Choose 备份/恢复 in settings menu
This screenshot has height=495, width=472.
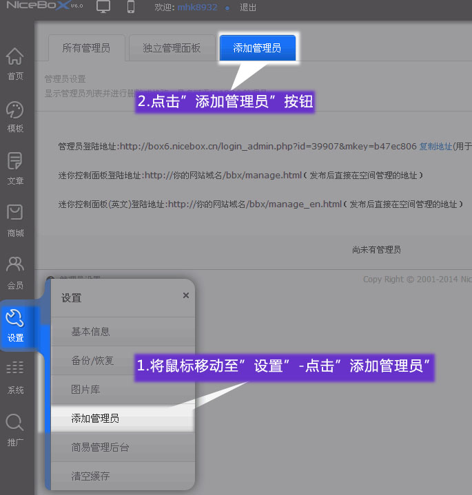pos(92,361)
